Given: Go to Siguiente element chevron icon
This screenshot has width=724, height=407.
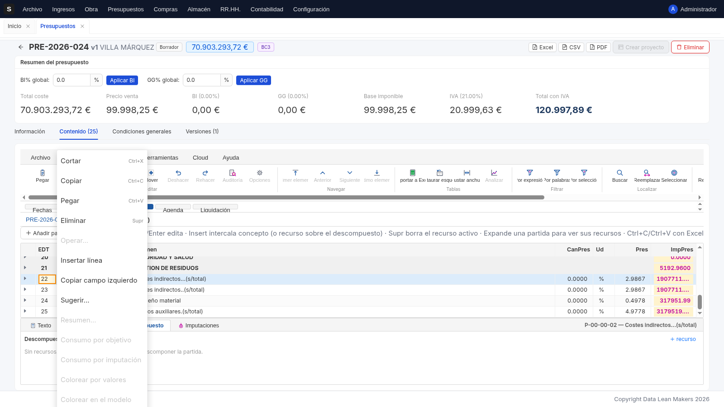Looking at the screenshot, I should click(x=350, y=173).
